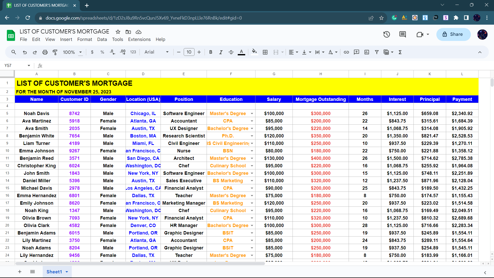Click the print icon in toolbar
This screenshot has width=494, height=278.
[45, 52]
